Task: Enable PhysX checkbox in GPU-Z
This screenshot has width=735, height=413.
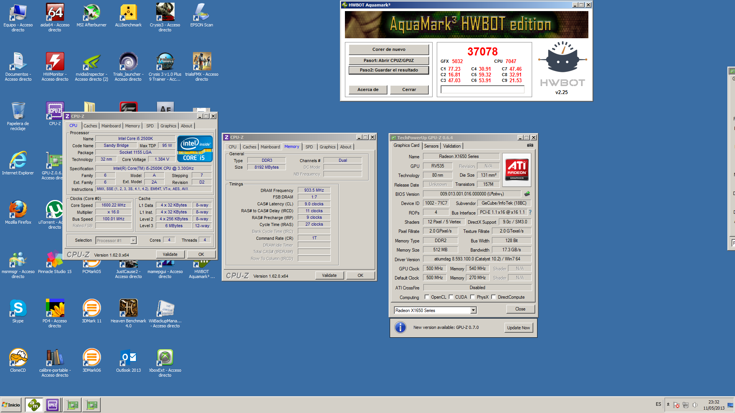Action: click(x=472, y=297)
